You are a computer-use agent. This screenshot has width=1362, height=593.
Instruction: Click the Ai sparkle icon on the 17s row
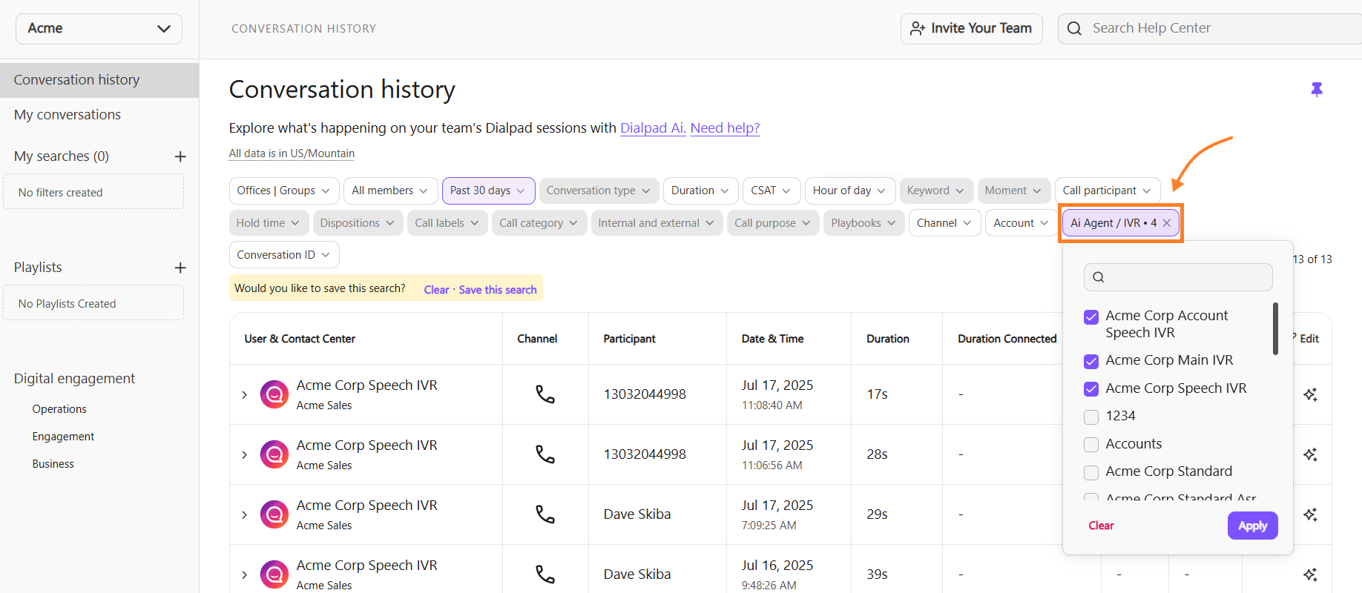1311,394
